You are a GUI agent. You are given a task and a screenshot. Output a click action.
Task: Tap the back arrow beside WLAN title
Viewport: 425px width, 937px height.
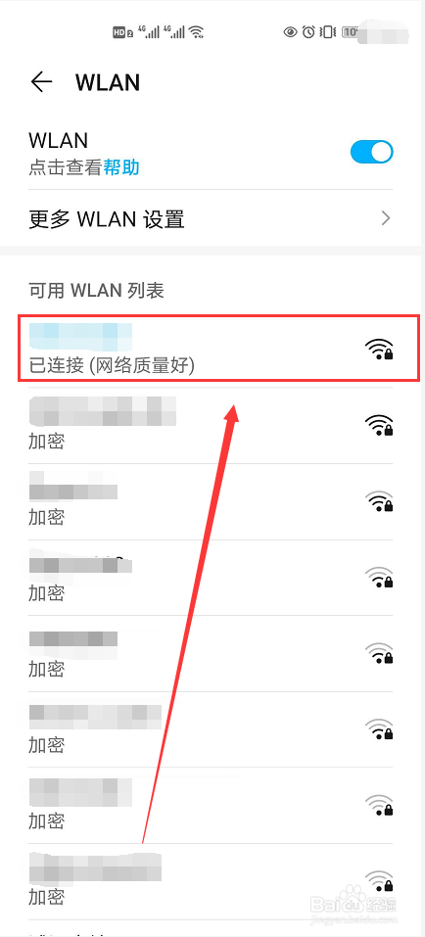(41, 82)
